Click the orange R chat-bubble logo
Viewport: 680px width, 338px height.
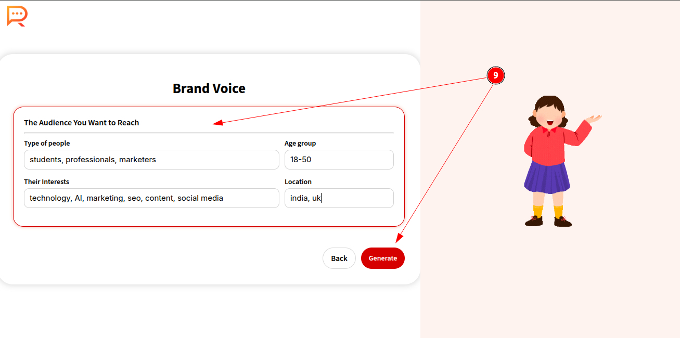16,16
